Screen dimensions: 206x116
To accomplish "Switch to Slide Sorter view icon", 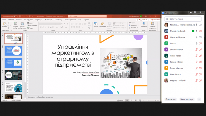I will click(x=131, y=100).
